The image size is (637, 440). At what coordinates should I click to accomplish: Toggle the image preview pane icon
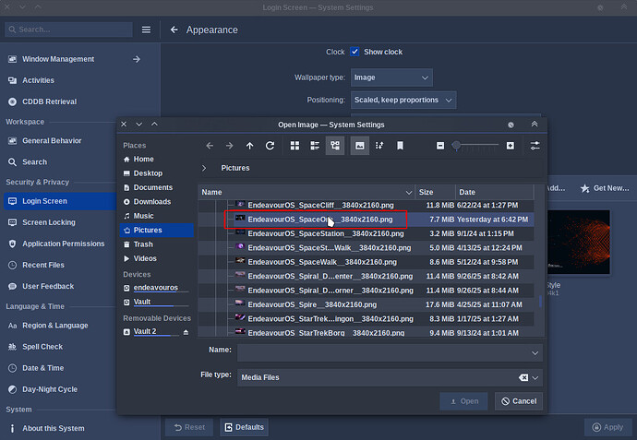point(360,146)
